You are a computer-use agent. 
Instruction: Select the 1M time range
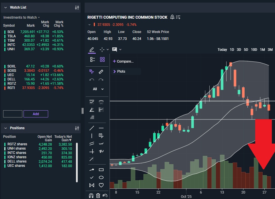262,50
